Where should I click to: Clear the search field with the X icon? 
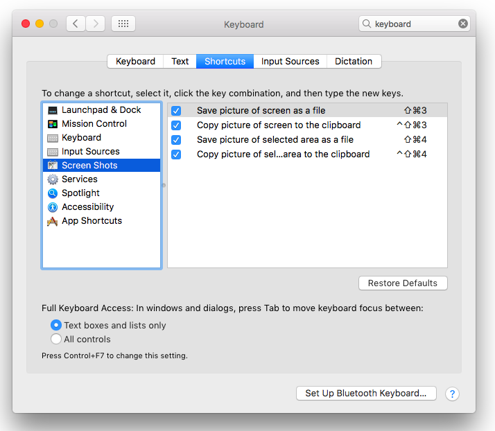tap(463, 24)
